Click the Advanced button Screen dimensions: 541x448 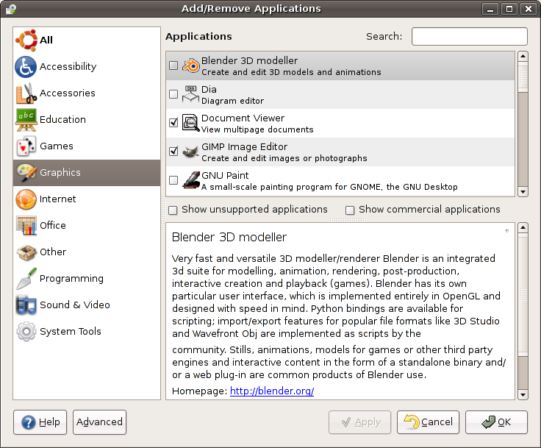pos(99,422)
